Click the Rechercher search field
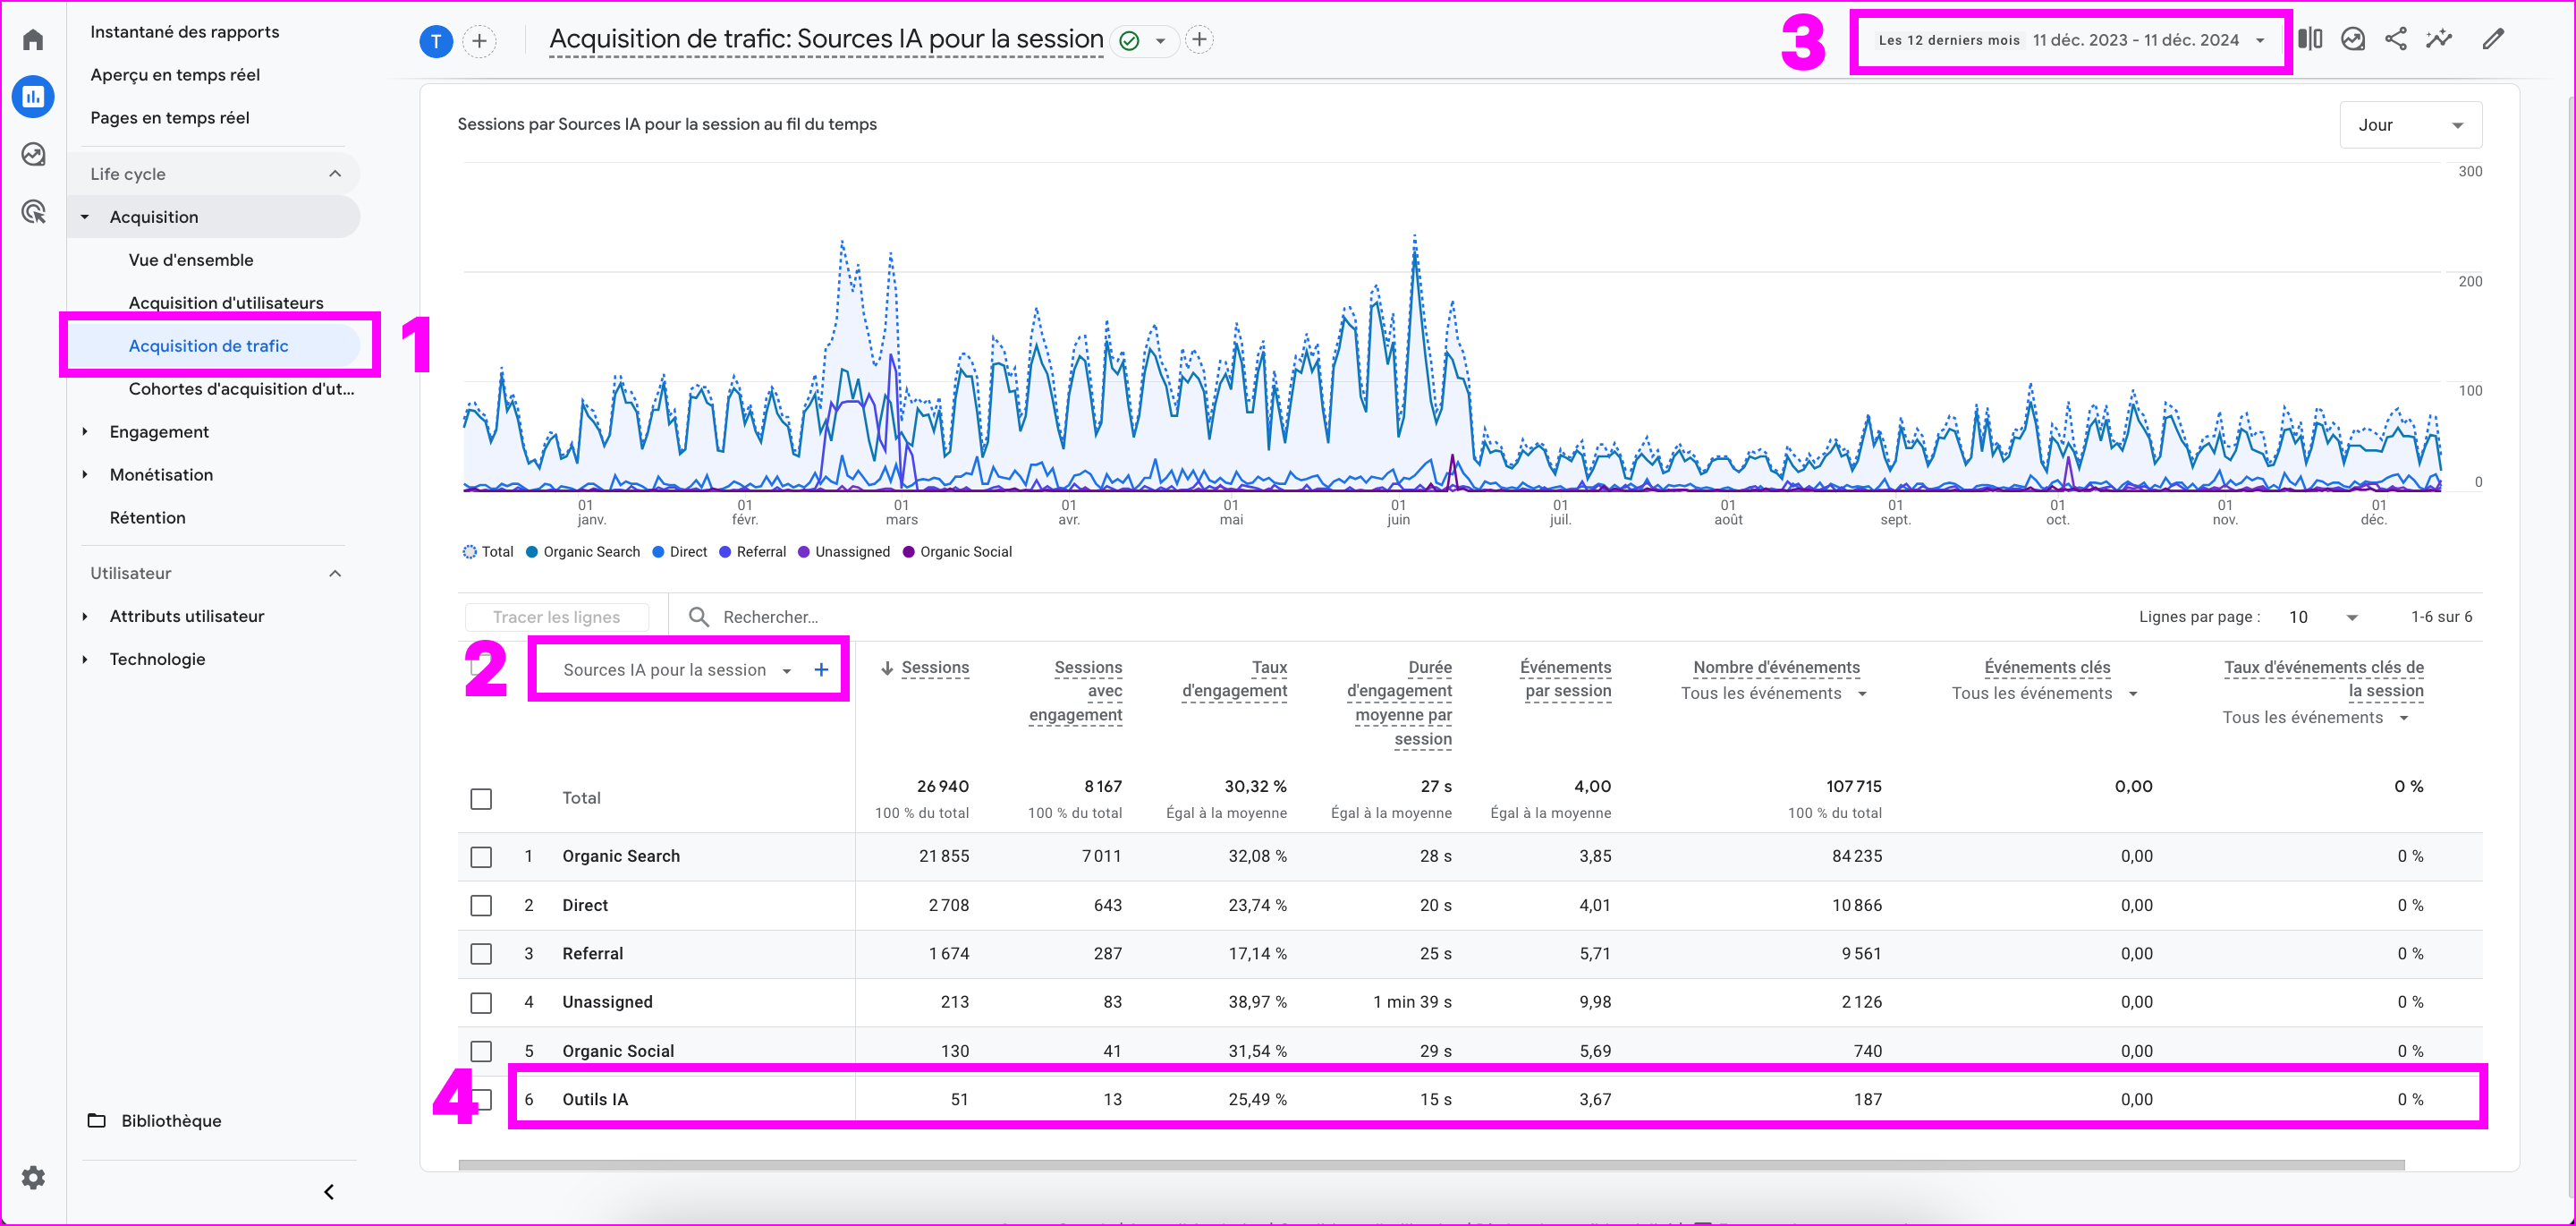 point(770,617)
